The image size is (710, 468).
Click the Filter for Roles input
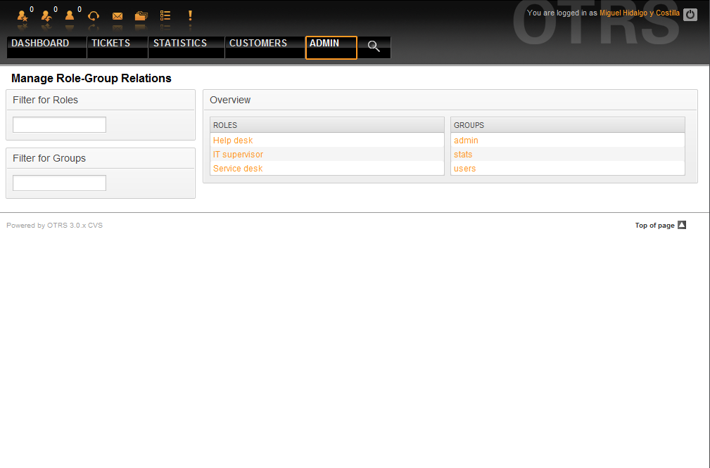59,125
